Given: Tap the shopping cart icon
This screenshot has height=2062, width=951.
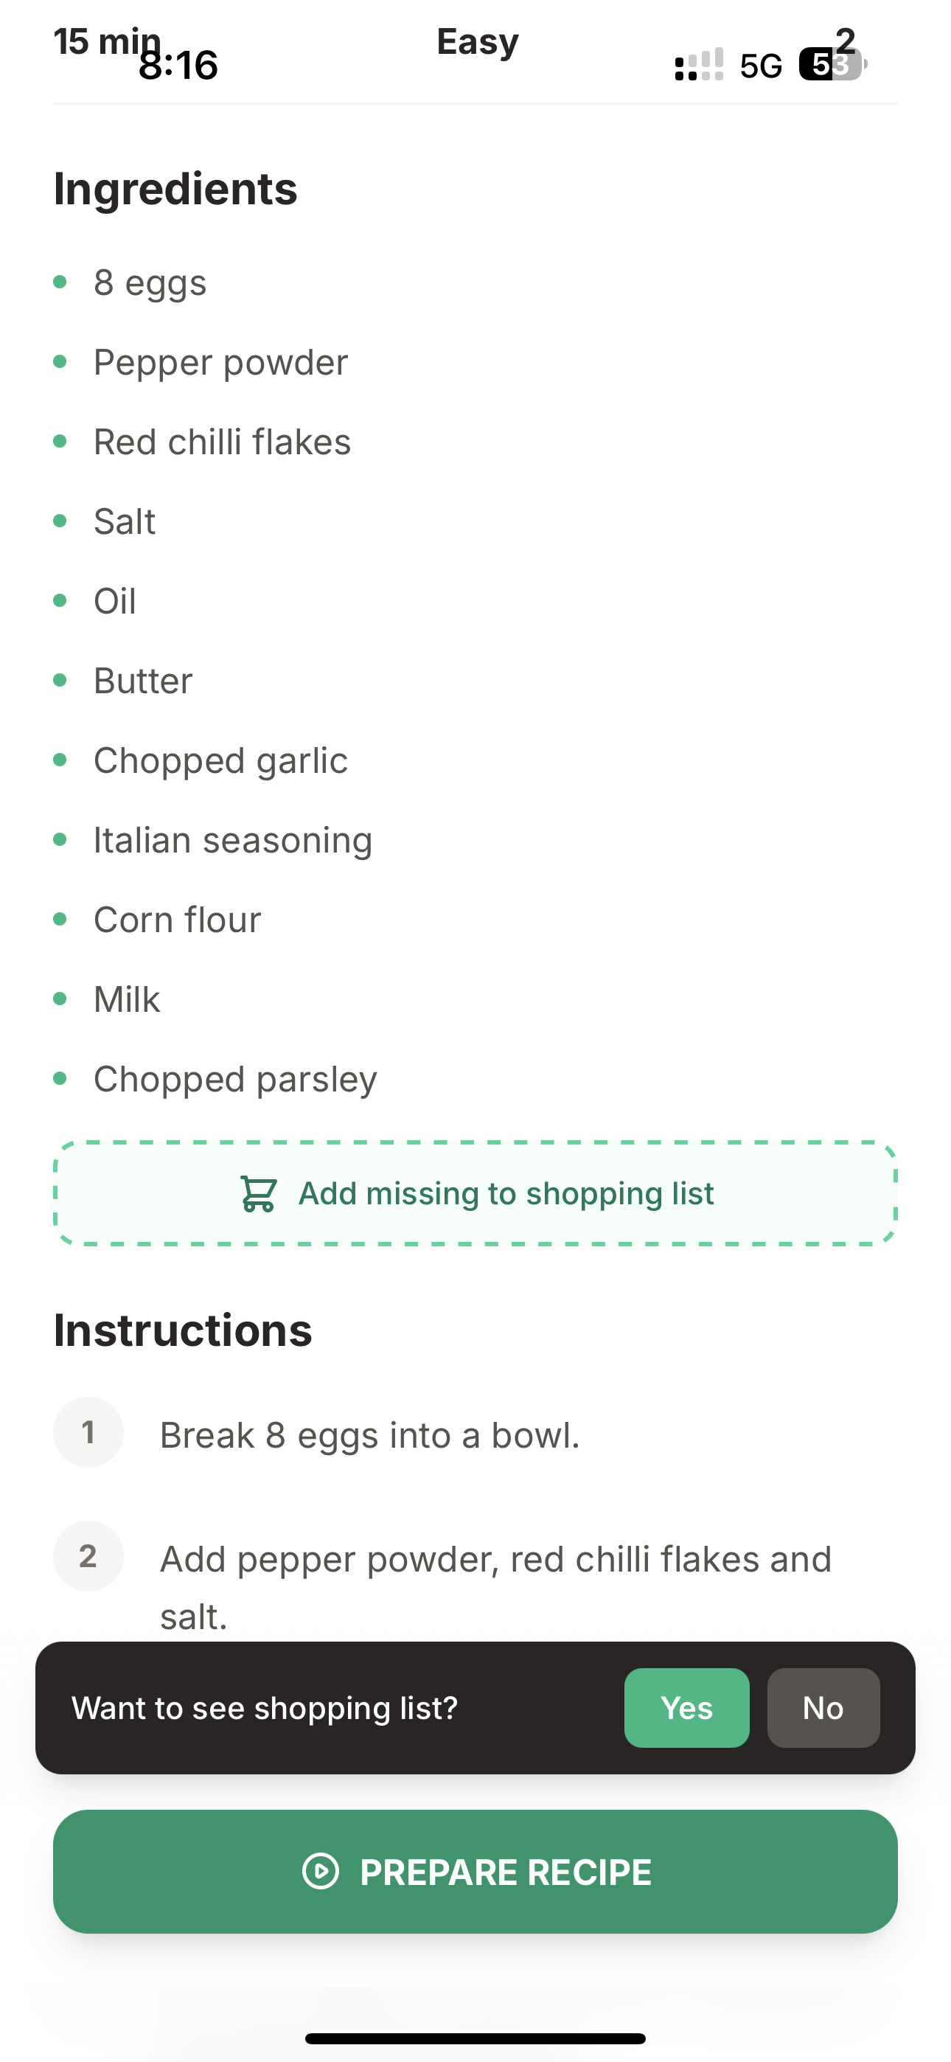Looking at the screenshot, I should (259, 1193).
